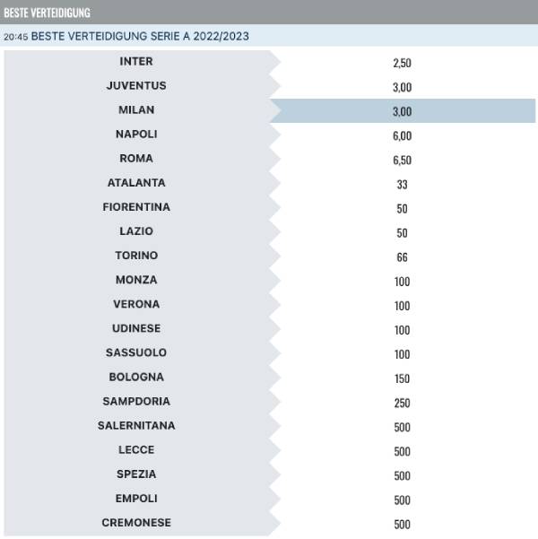Choose Torino odds 66
This screenshot has height=539, width=538.
click(x=403, y=256)
